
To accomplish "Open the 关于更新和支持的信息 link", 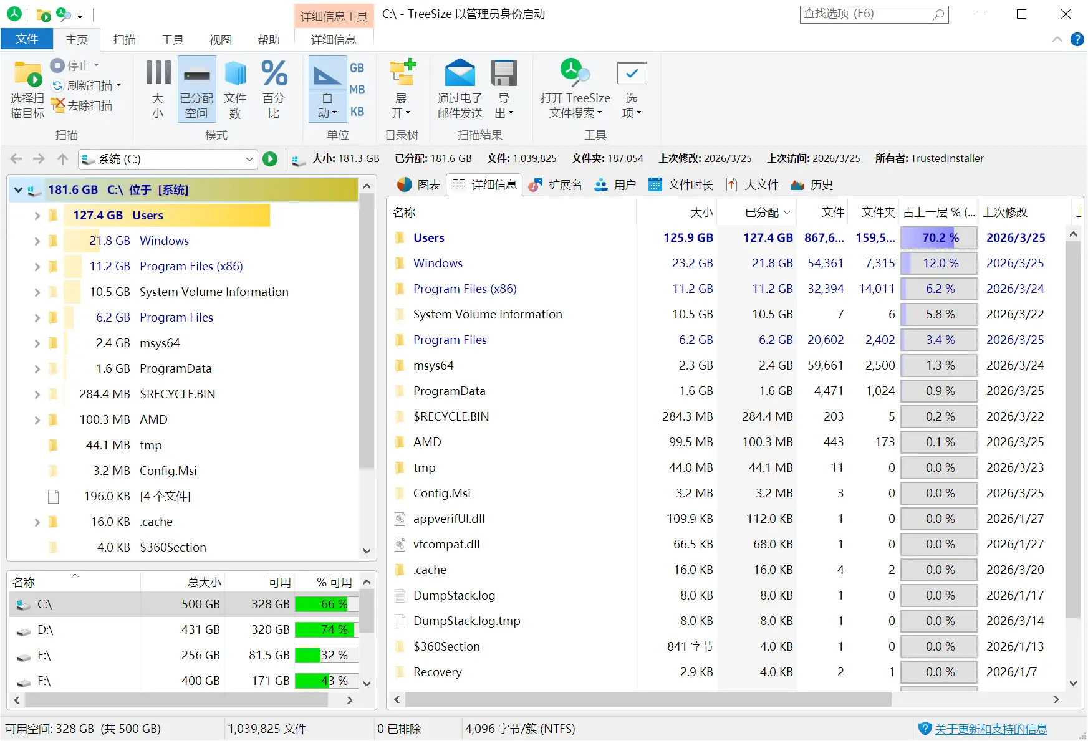I will (x=991, y=729).
